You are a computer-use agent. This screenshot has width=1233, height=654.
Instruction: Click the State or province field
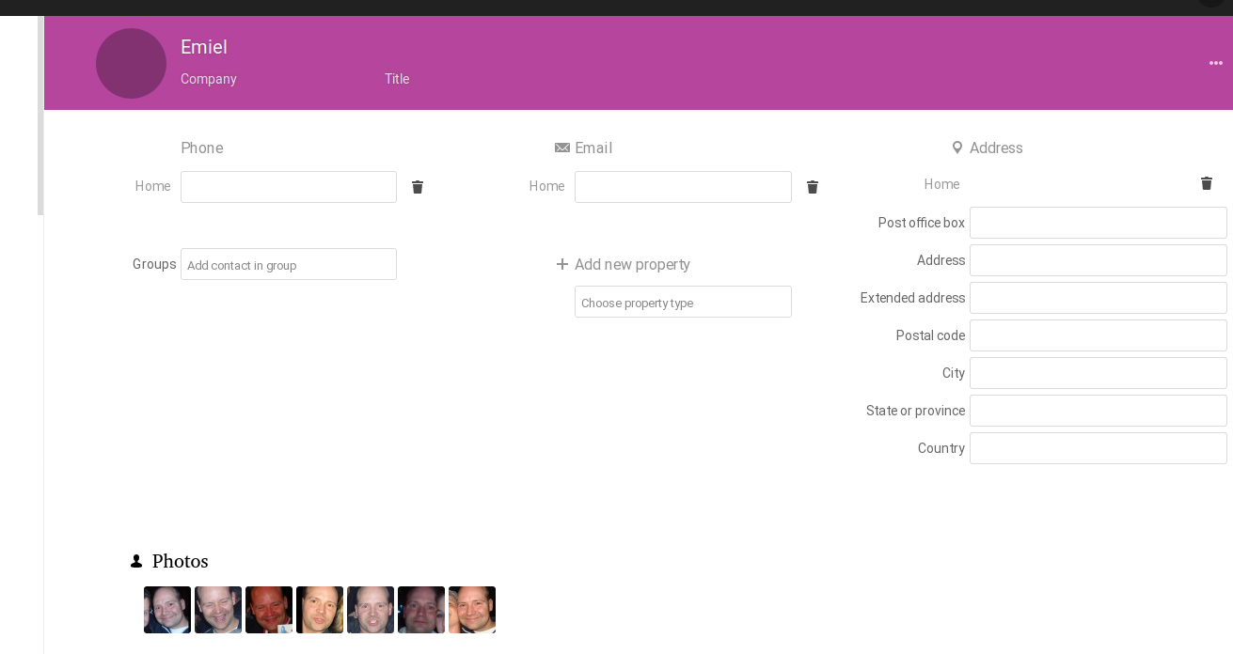[1099, 411]
